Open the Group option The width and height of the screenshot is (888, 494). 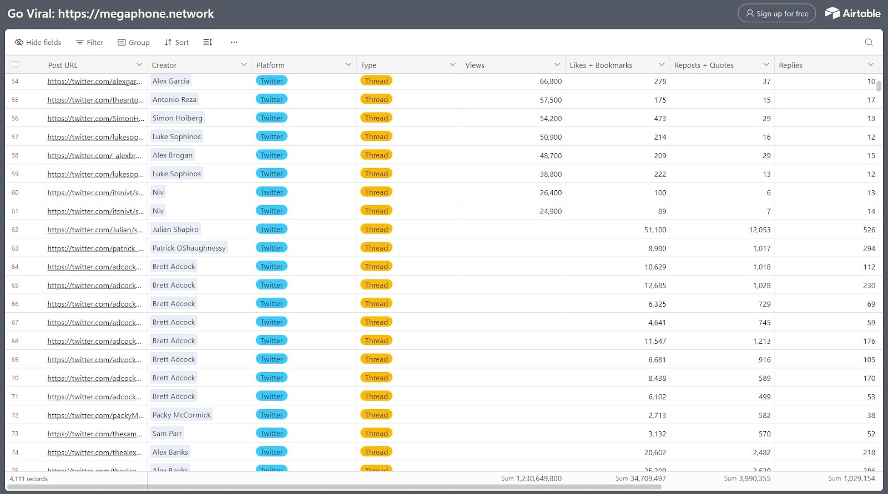pyautogui.click(x=134, y=42)
